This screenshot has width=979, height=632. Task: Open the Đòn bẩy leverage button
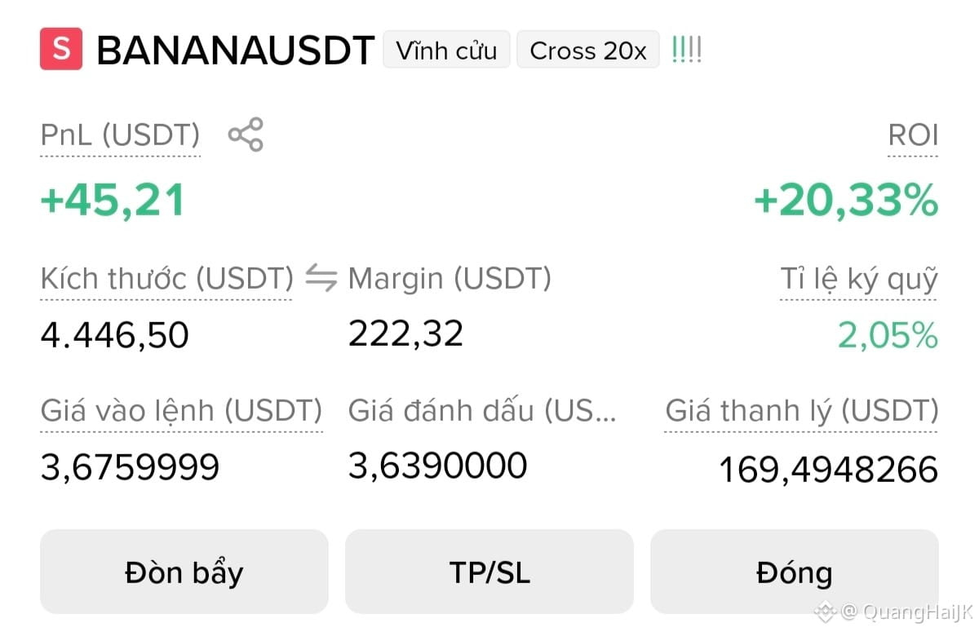click(184, 572)
